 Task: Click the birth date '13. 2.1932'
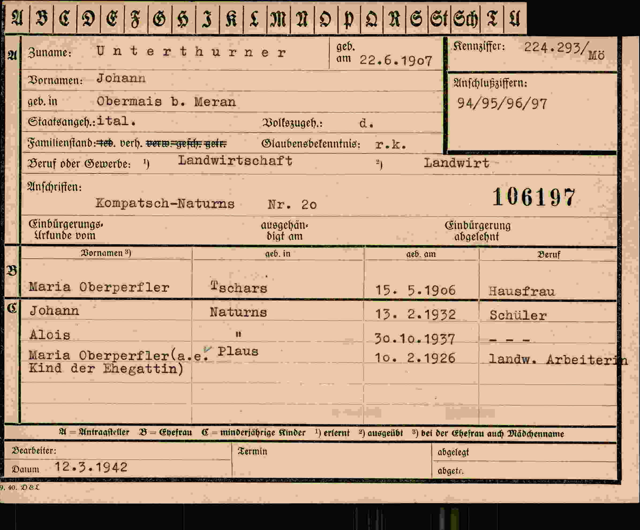pos(415,314)
